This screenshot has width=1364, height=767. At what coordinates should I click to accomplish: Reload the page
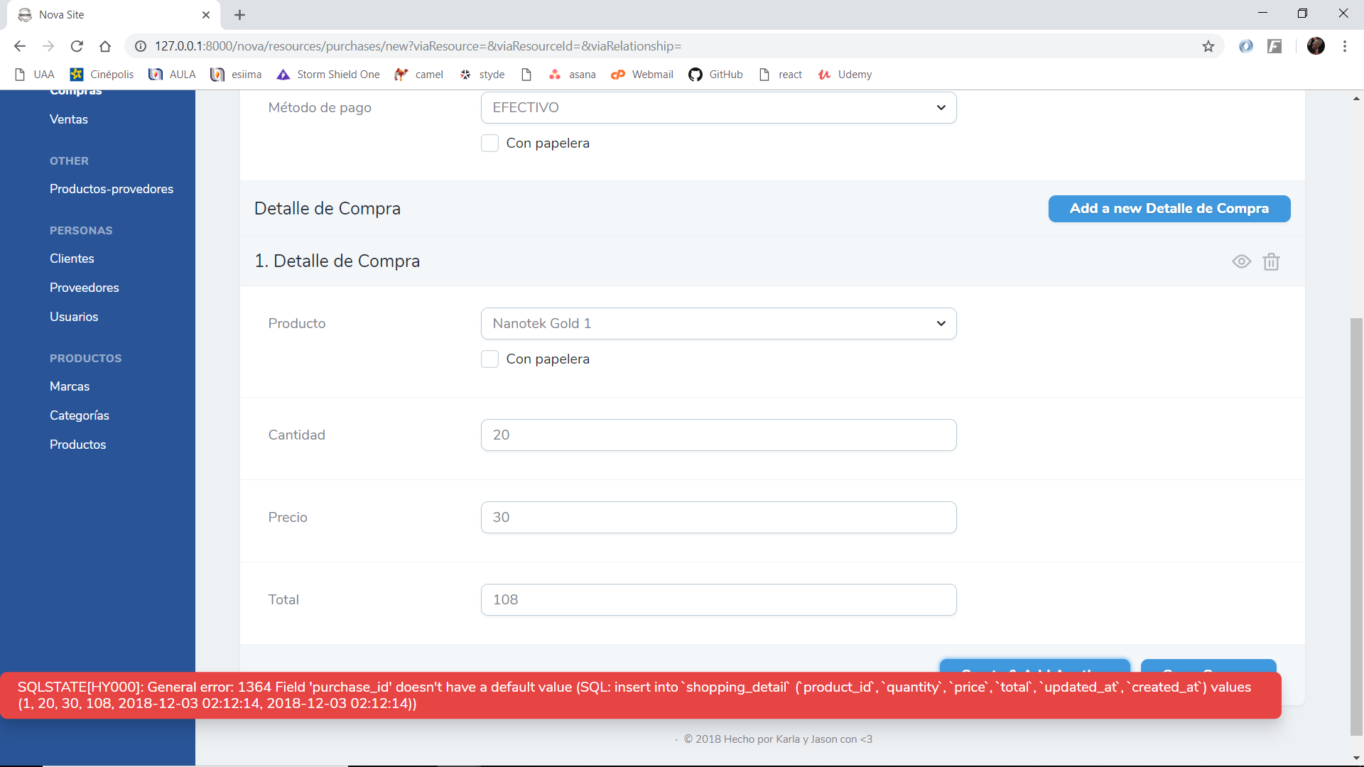pyautogui.click(x=77, y=46)
